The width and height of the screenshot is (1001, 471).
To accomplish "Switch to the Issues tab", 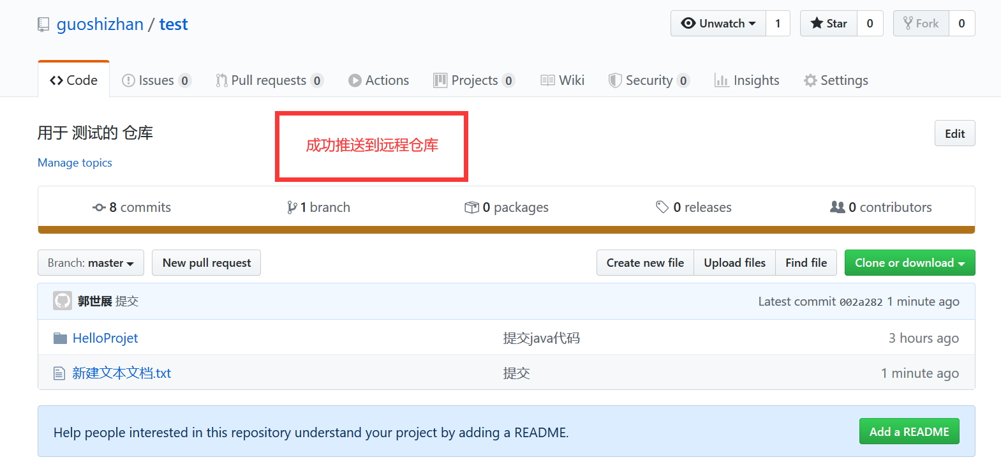I will (156, 80).
